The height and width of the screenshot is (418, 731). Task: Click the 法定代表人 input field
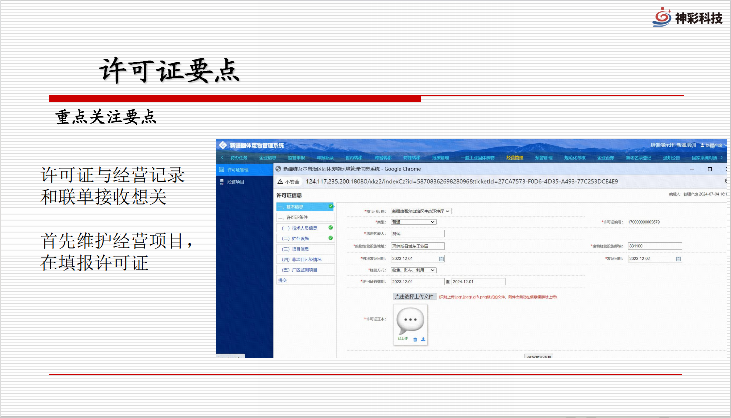(x=417, y=234)
